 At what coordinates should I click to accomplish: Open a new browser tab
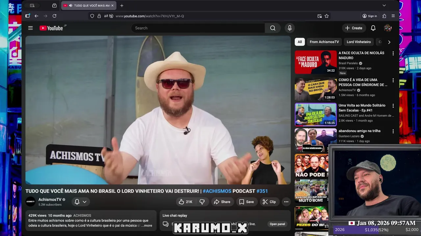pos(122,6)
